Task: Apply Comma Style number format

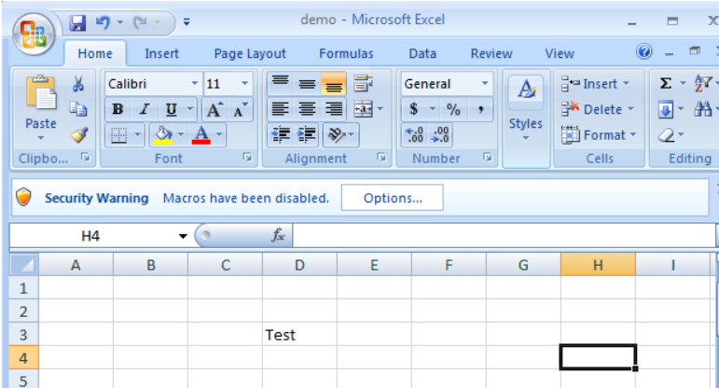Action: pyautogui.click(x=480, y=109)
